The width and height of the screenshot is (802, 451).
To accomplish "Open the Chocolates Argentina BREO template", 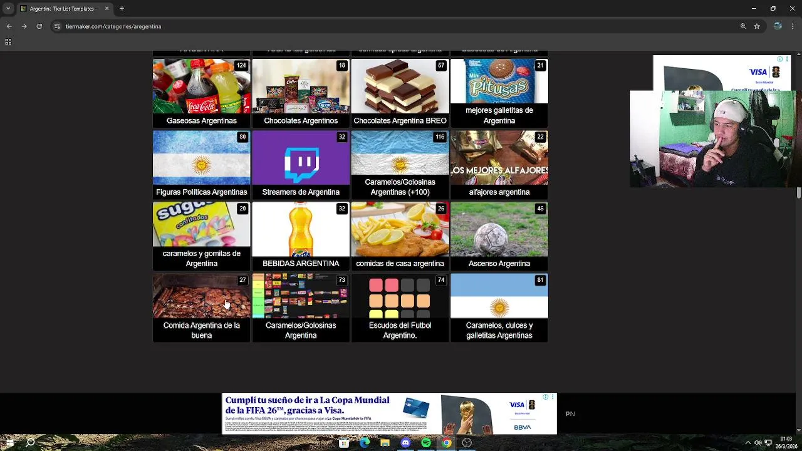I will (x=400, y=93).
